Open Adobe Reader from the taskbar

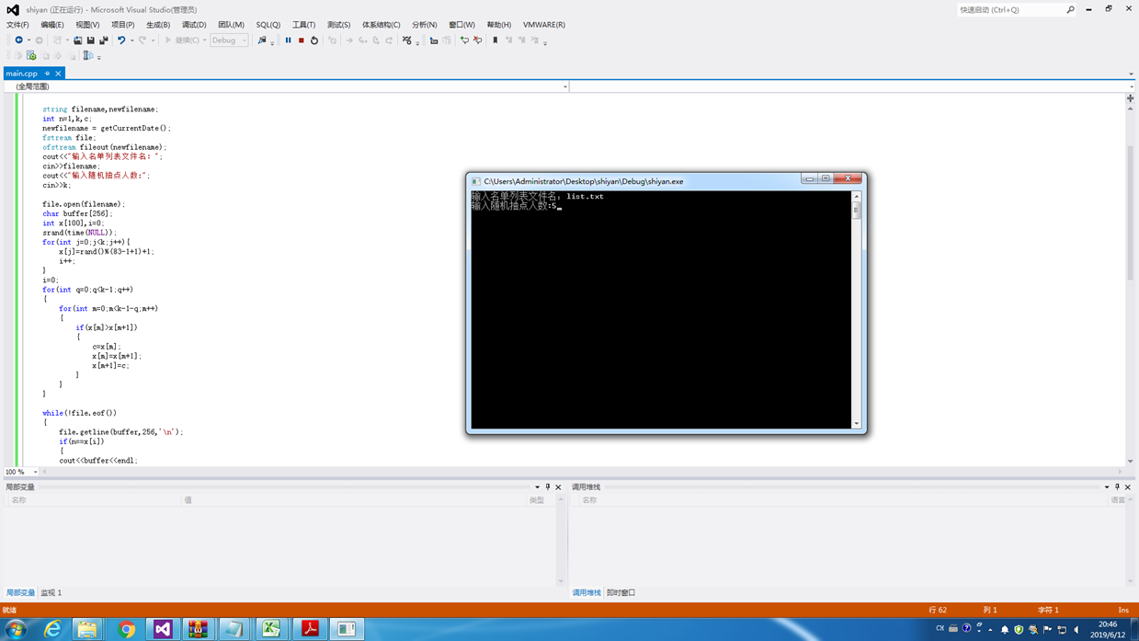pyautogui.click(x=310, y=629)
